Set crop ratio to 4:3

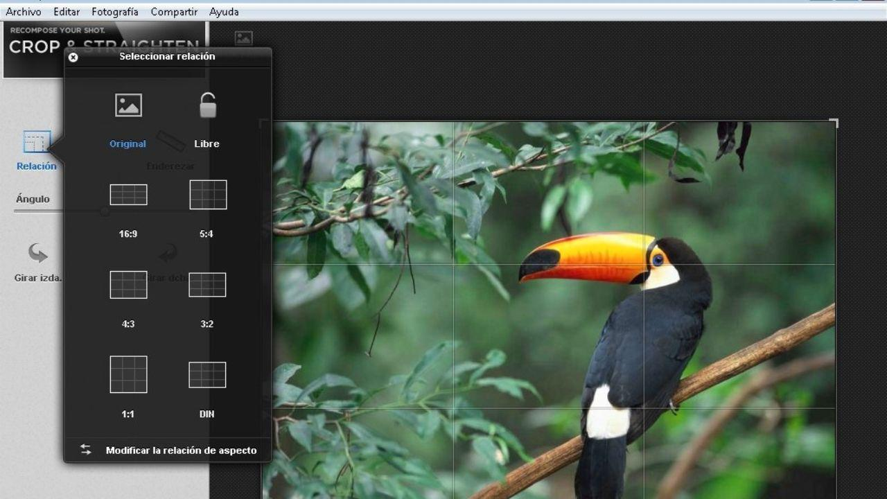128,285
